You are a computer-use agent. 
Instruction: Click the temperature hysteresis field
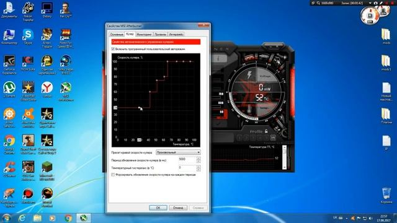[187, 168]
